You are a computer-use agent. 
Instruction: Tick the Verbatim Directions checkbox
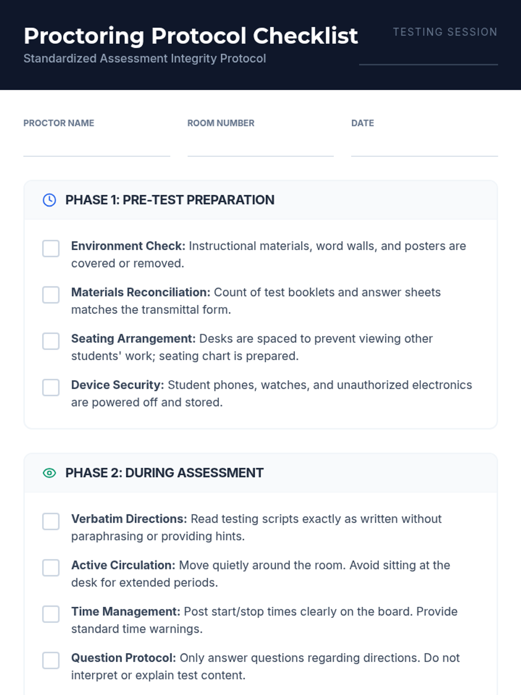coord(51,521)
